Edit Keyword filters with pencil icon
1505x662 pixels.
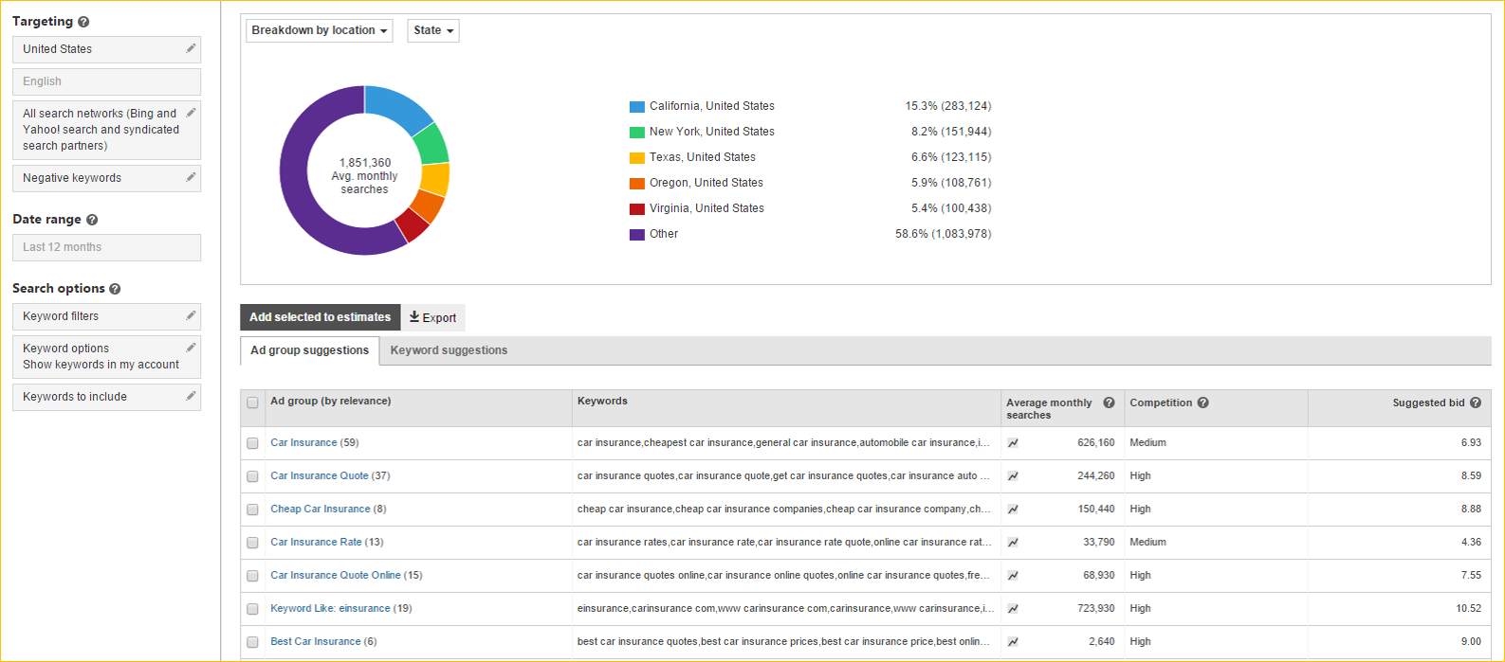click(x=191, y=315)
